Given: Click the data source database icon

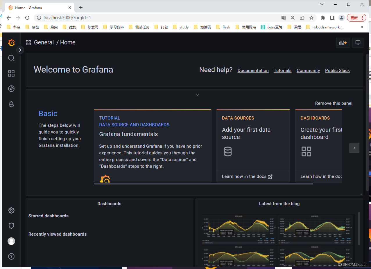Looking at the screenshot, I should (x=228, y=151).
